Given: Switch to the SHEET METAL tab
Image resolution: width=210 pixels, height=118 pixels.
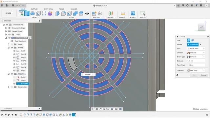Looking at the screenshot, I should pyautogui.click(x=48, y=9).
